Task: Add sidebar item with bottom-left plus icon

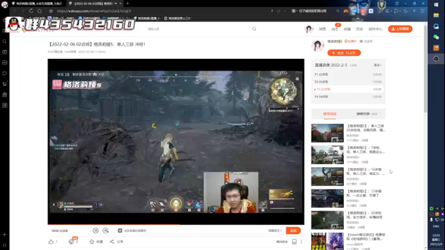Action: [x=4, y=234]
